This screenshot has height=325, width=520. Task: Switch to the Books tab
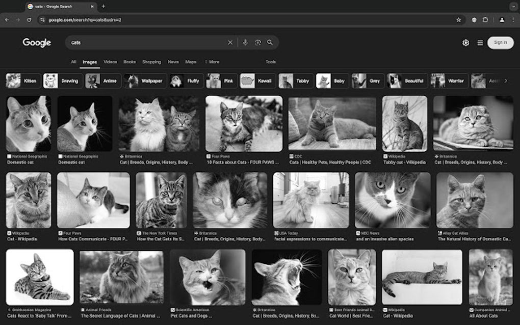coord(129,62)
